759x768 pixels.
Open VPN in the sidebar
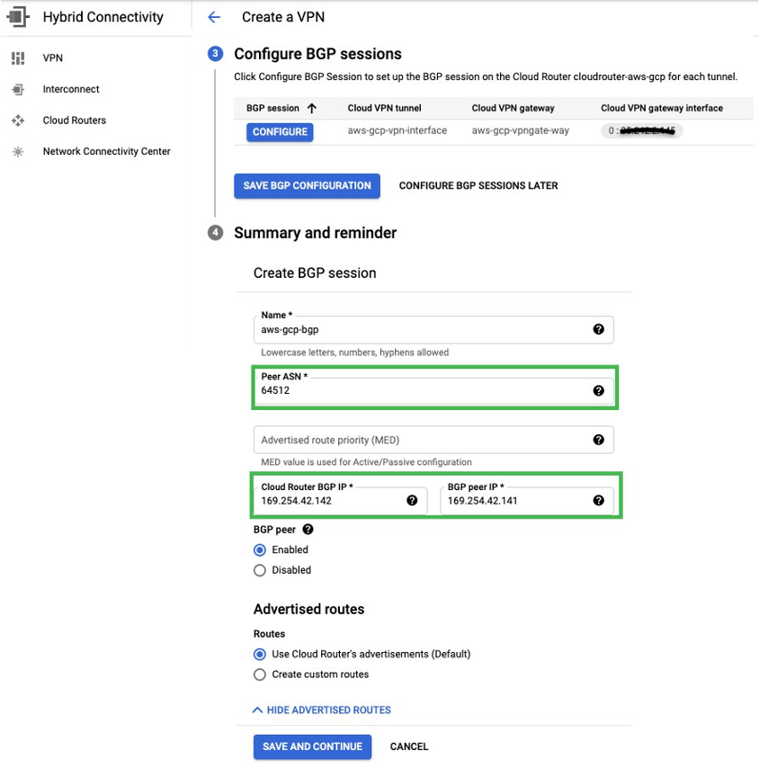[x=52, y=58]
